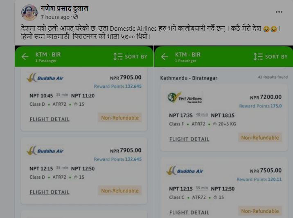Image resolution: width=293 pixels, height=218 pixels.
Task: Open the post options three-dot menu
Action: point(279,12)
